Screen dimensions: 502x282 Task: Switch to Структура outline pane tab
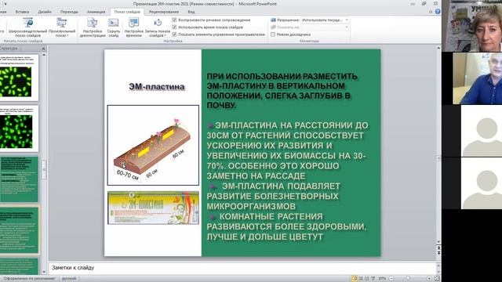[9, 49]
